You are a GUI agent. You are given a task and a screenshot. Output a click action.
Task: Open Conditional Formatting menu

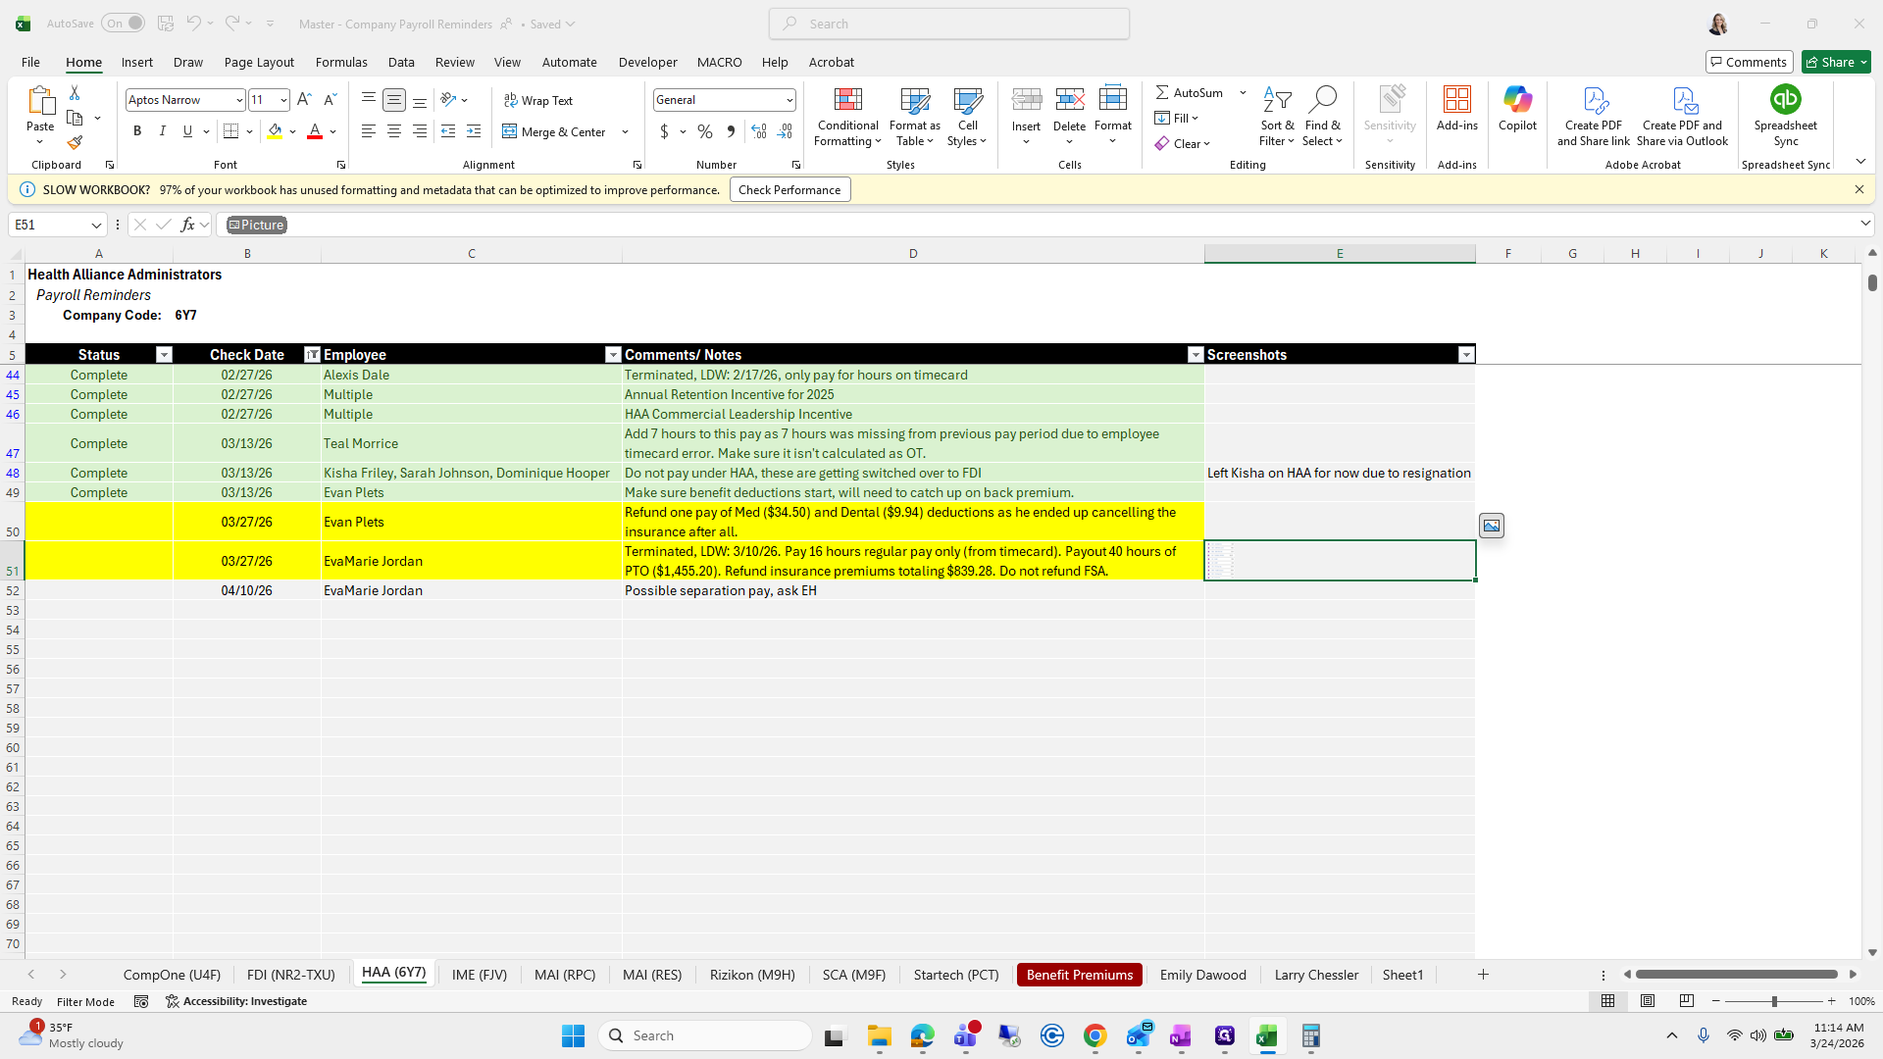[x=847, y=118]
